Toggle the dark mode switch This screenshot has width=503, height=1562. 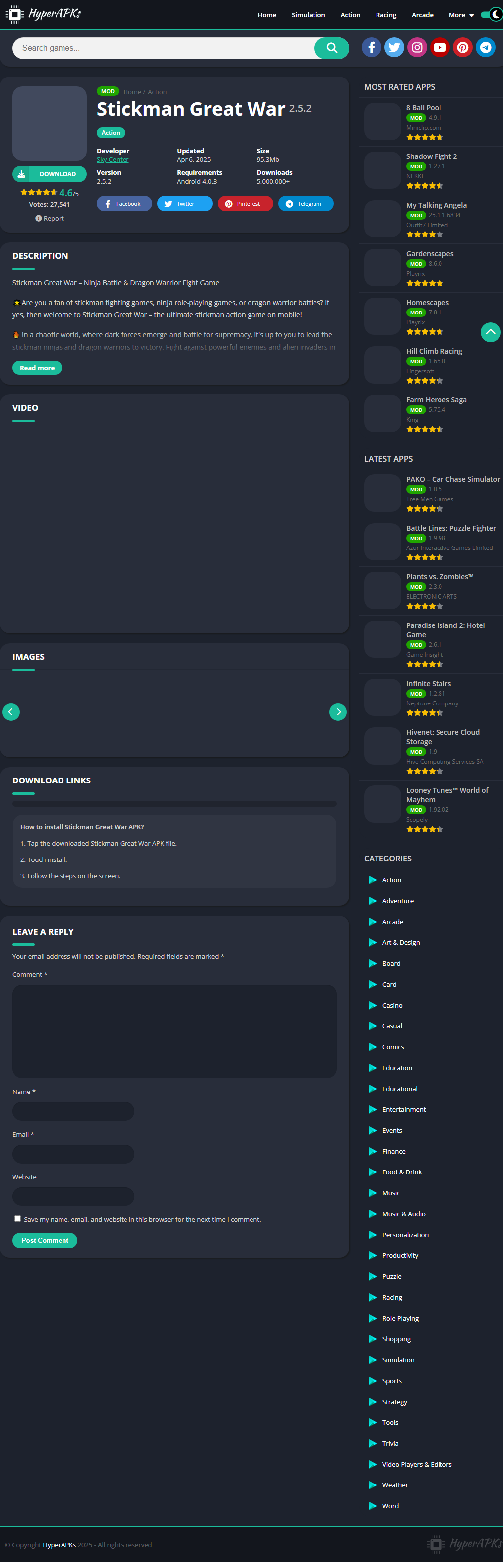tap(492, 14)
